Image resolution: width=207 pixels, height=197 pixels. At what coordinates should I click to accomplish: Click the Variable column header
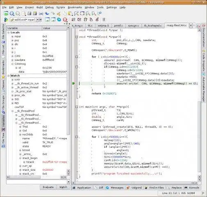[24, 28]
